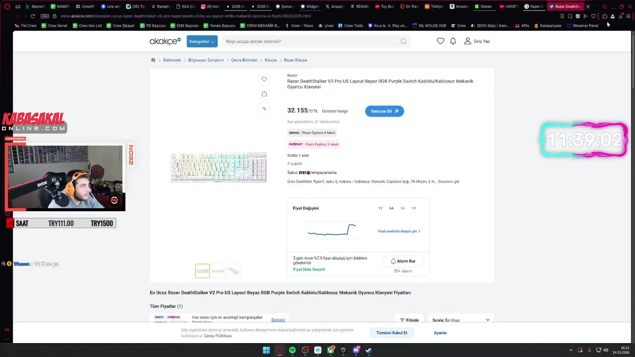Click the price history chart
Viewport: 635px width, 357px height.
[331, 230]
